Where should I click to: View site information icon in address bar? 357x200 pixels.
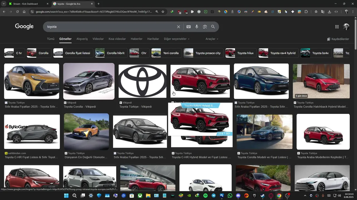[x=32, y=12]
